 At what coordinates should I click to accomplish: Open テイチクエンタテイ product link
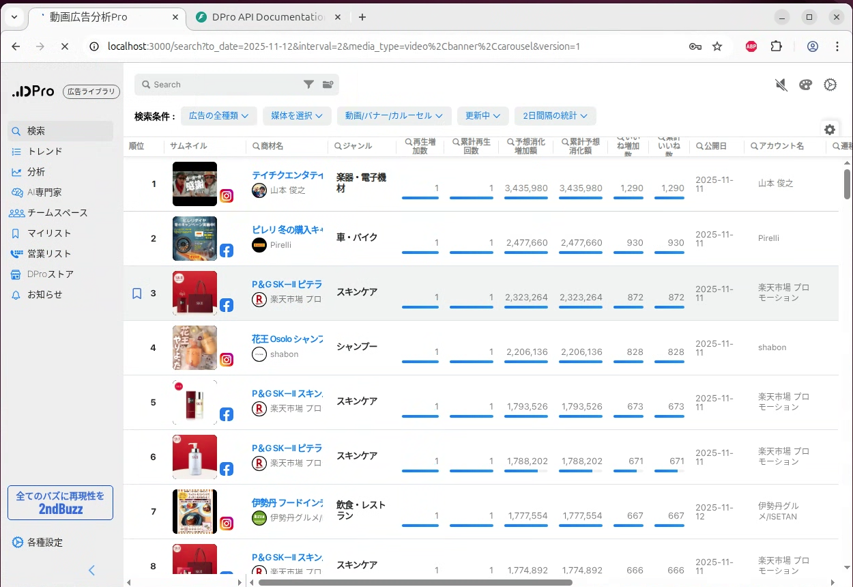tap(287, 175)
